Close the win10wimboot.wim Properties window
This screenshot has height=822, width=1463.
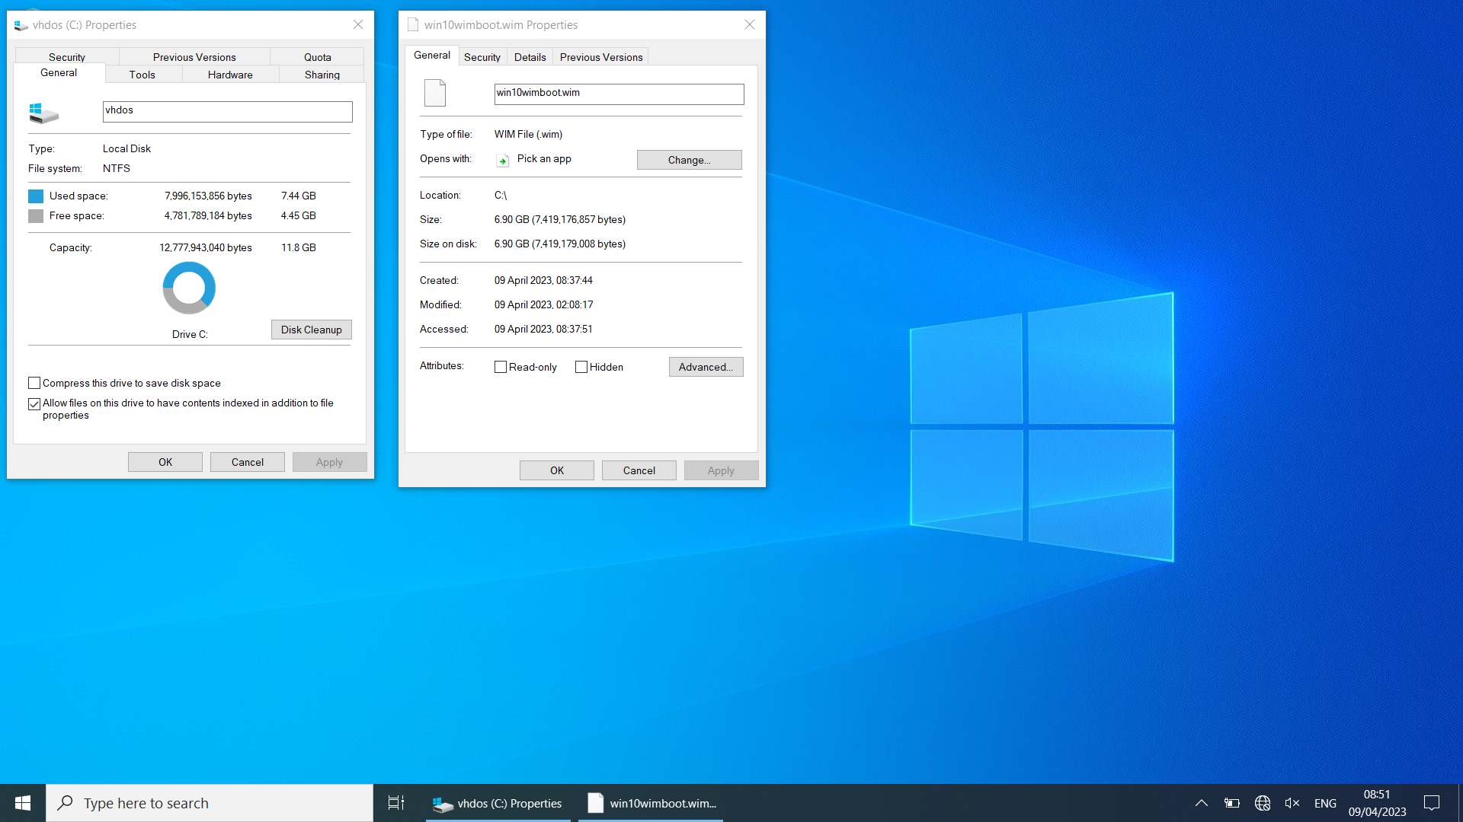point(750,25)
